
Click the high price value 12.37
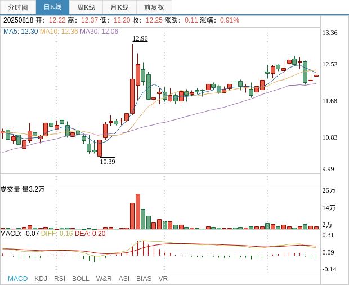(x=90, y=20)
